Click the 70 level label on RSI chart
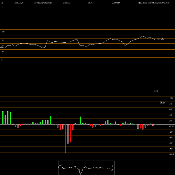This screenshot has width=175, height=175. click(x=2, y=40)
